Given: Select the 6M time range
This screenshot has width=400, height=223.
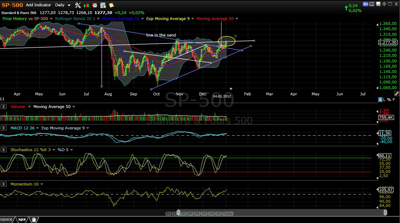Looking at the screenshot, I should 190,214.
